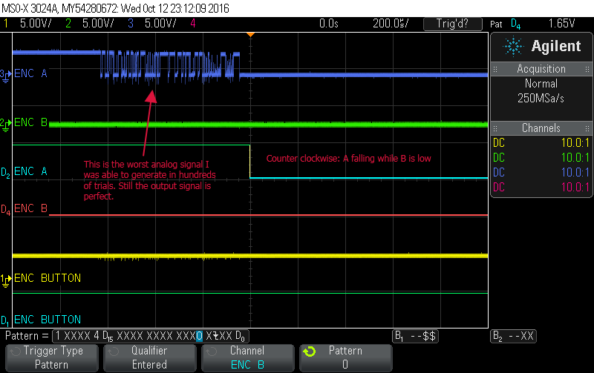Click the Acquisition panel header

point(541,69)
